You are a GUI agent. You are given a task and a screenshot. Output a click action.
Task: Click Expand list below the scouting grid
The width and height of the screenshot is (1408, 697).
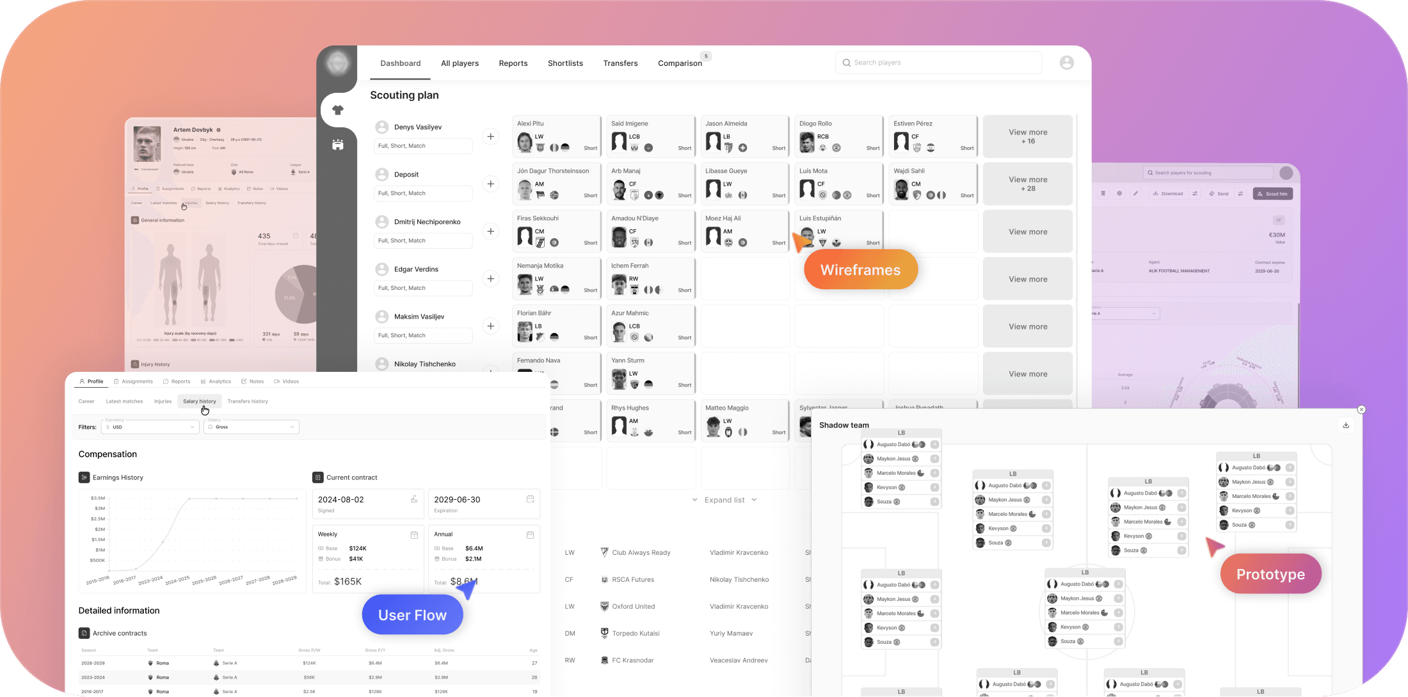coord(723,500)
